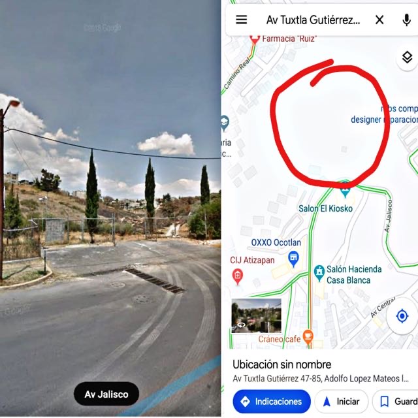Tap the school graduation cap pin
This screenshot has height=418, width=418.
point(225,123)
